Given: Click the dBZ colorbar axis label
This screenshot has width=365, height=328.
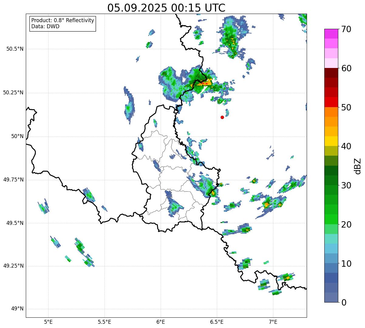Looking at the screenshot, I should (358, 166).
